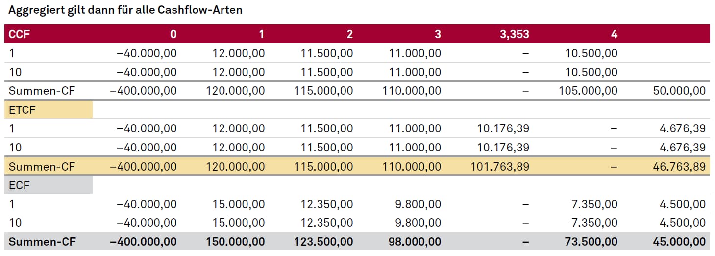Select the 73.500,00 cell

591,242
